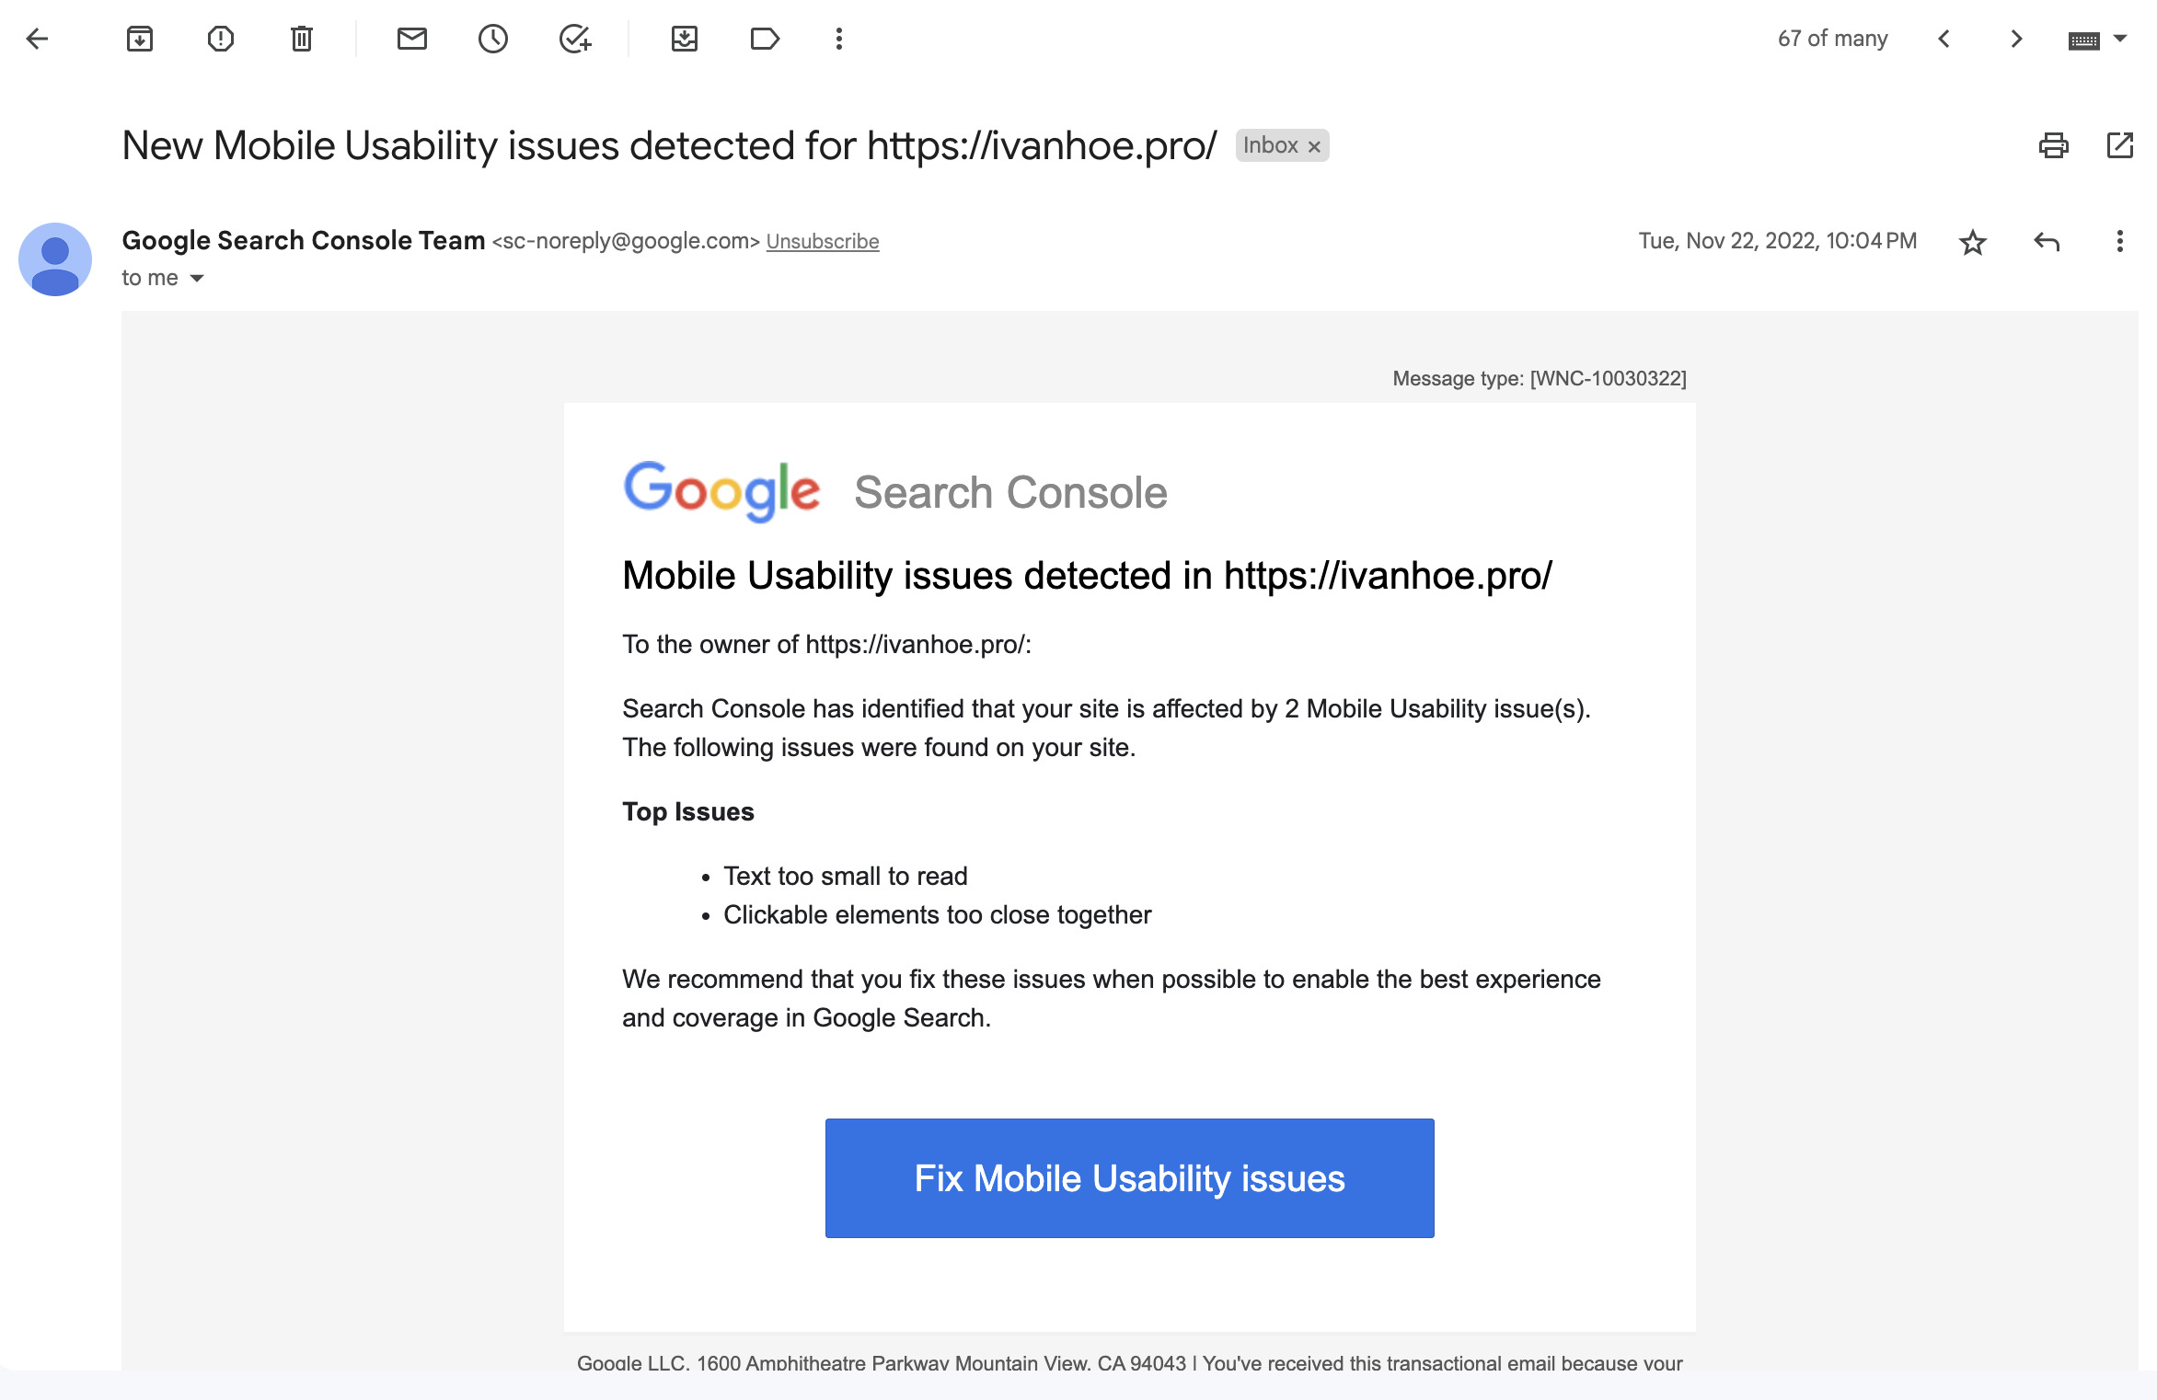This screenshot has width=2157, height=1400.
Task: Expand the 'to me' recipient details
Action: (197, 278)
